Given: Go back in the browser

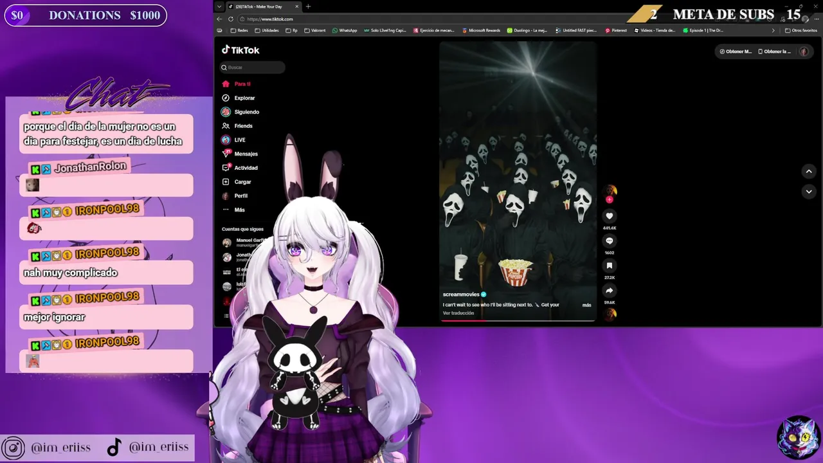Looking at the screenshot, I should click(220, 19).
